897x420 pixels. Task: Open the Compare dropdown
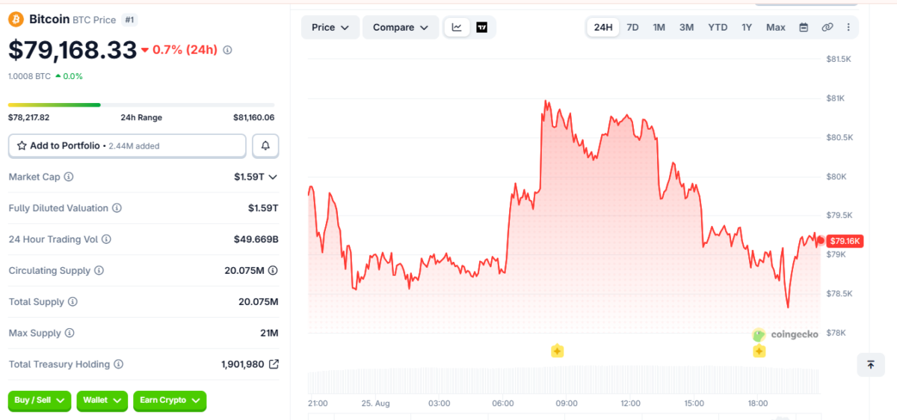(401, 28)
